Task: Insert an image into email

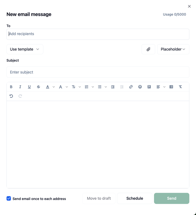Action: pyautogui.click(x=149, y=87)
